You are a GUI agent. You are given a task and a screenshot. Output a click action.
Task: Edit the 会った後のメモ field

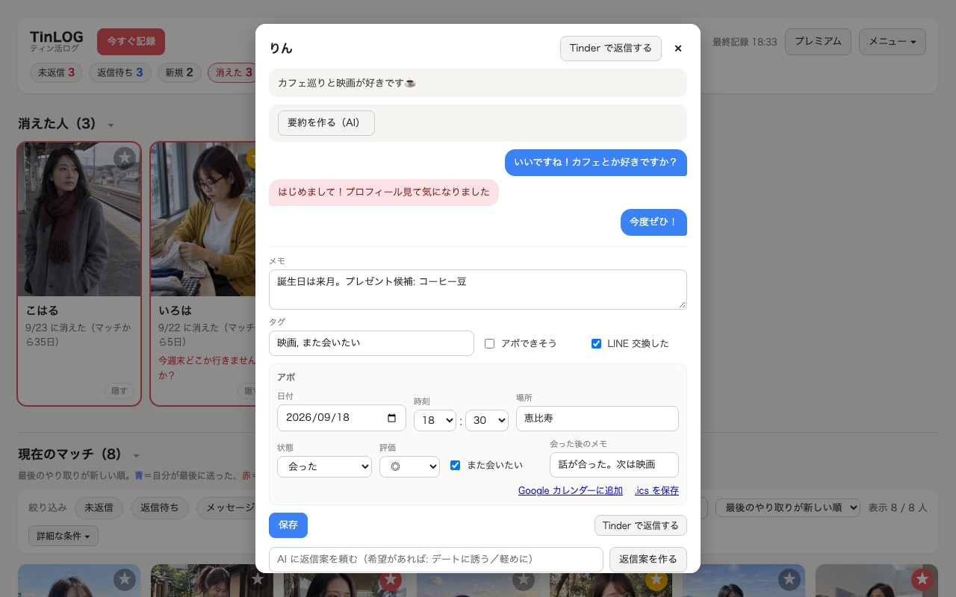tap(614, 465)
